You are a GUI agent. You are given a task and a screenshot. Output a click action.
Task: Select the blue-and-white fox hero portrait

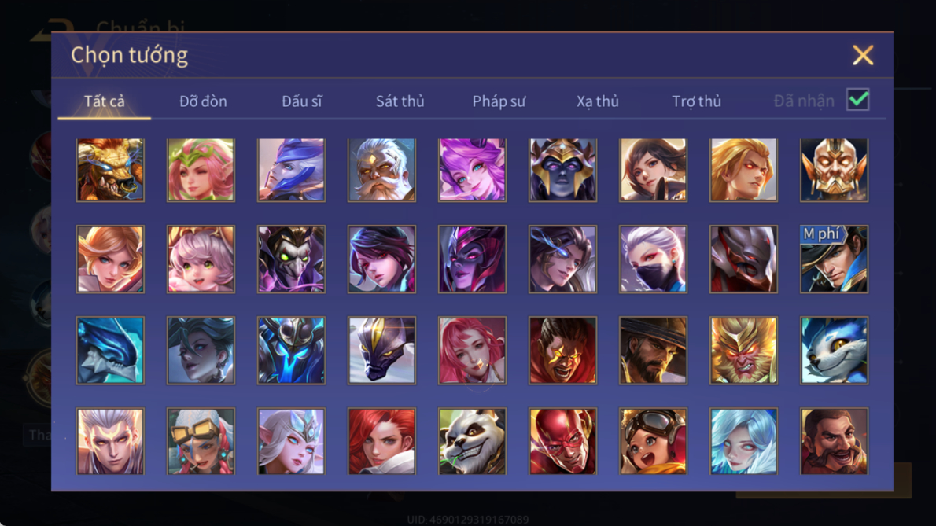834,350
